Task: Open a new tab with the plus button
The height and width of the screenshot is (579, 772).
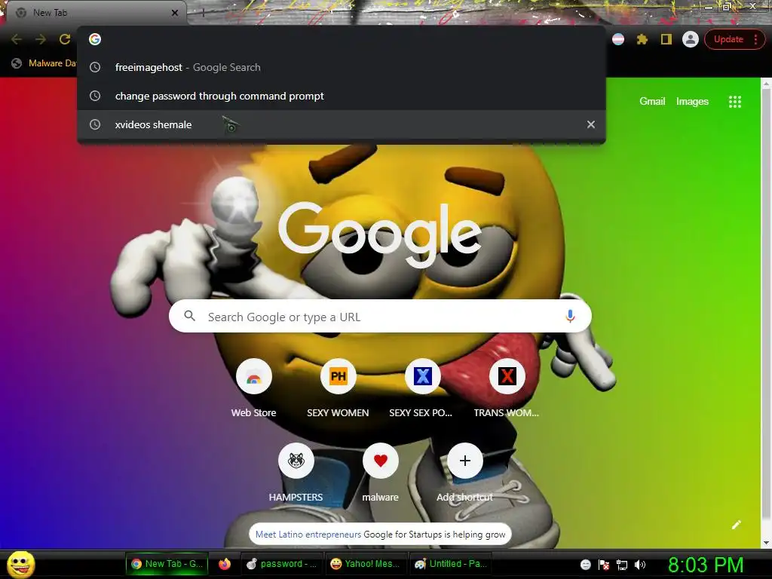Action: (x=203, y=13)
